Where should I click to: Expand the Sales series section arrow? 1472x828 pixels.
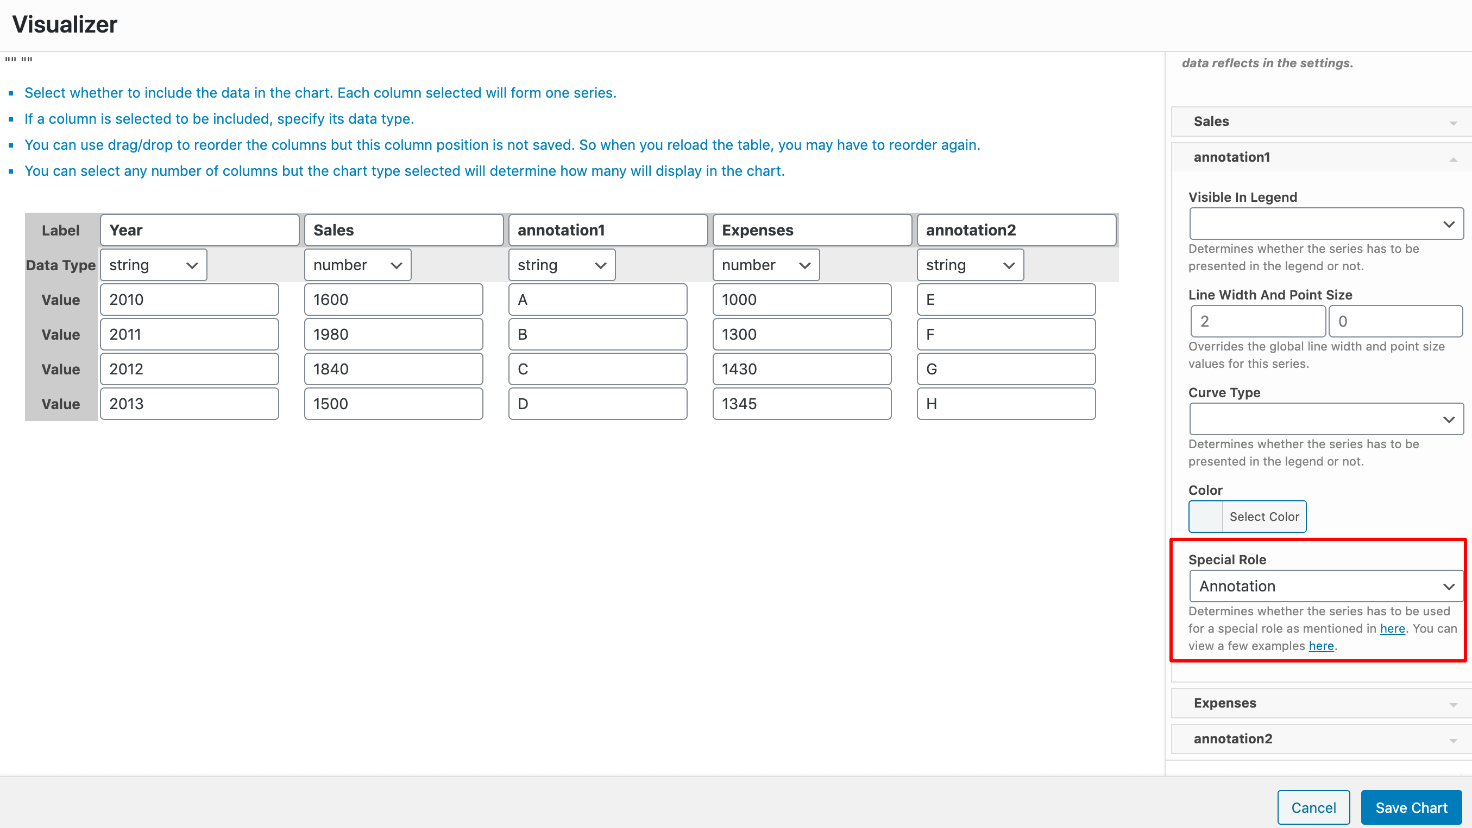coord(1452,123)
